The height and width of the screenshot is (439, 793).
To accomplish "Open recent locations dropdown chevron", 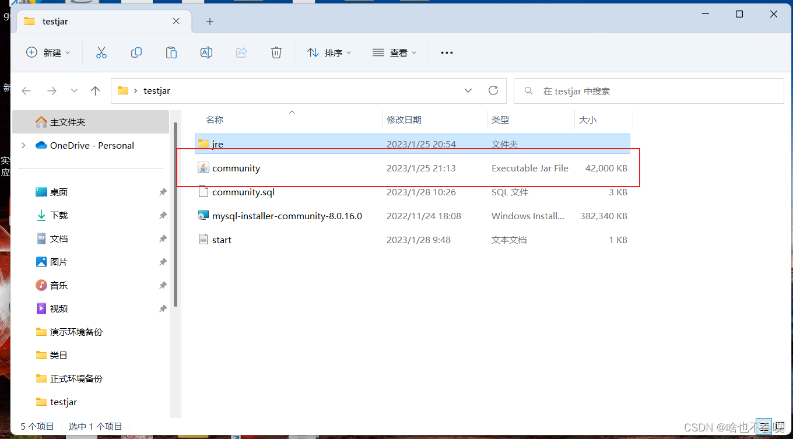I will tap(74, 91).
